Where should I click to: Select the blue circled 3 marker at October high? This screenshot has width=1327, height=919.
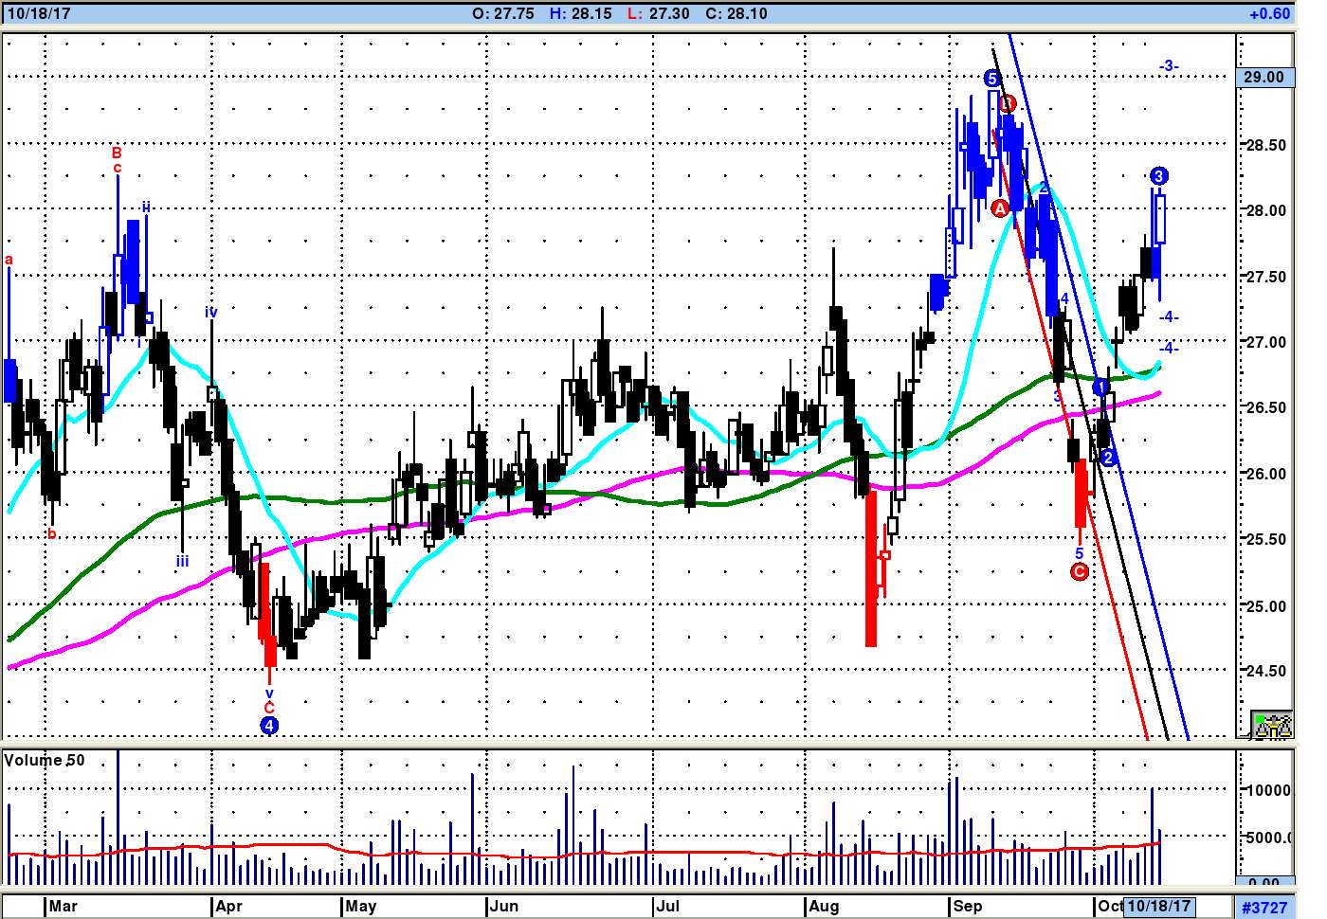click(1159, 176)
